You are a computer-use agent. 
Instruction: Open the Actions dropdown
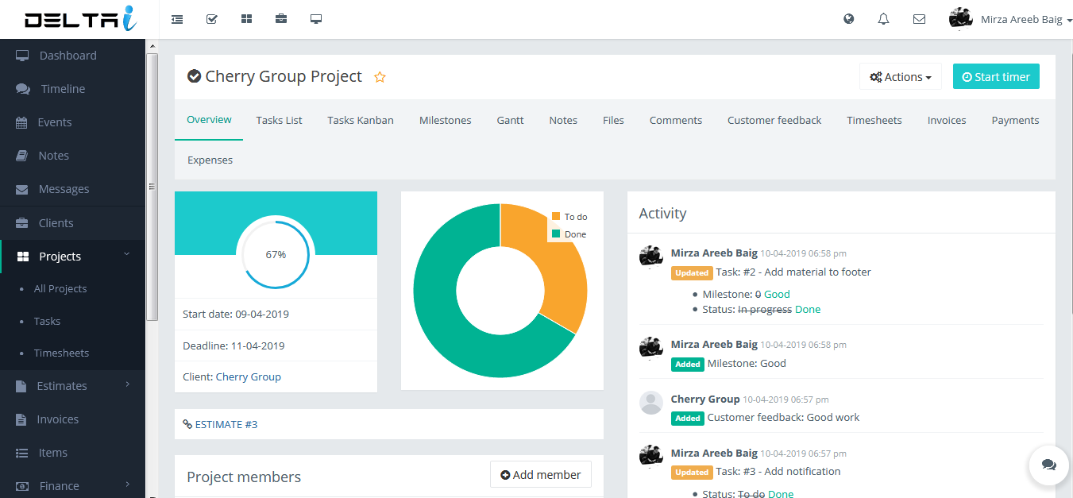point(900,77)
